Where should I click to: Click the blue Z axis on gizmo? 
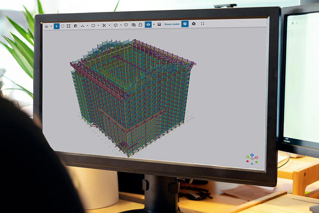click(252, 155)
